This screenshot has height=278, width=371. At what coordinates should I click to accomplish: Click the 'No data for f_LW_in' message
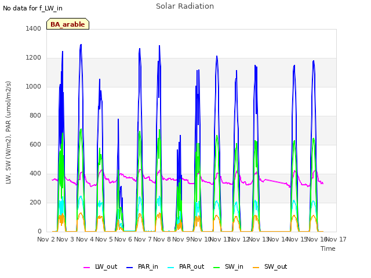(x=32, y=8)
